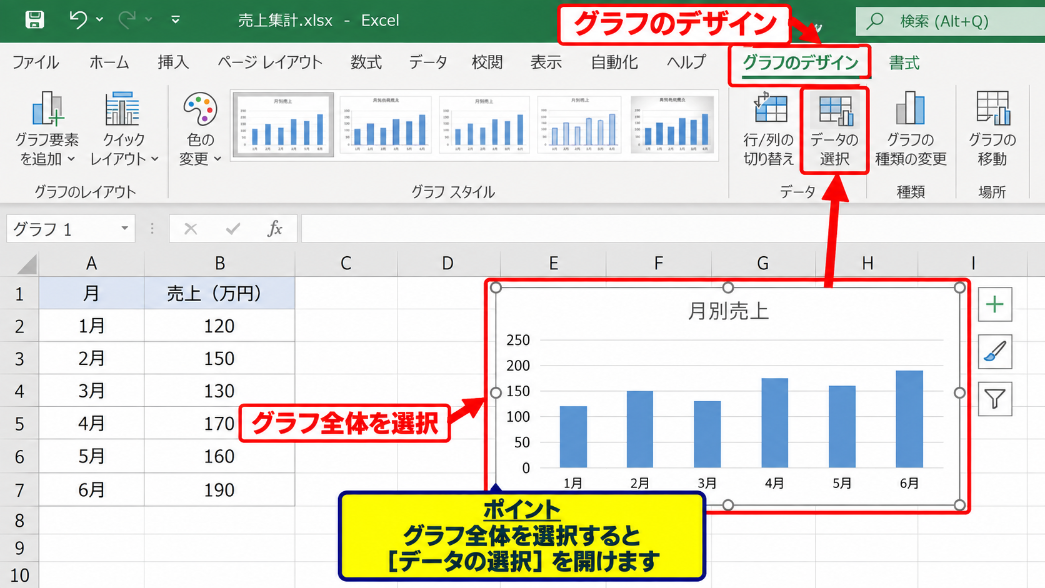The width and height of the screenshot is (1045, 588).
Task: Switch to the 書式 tab
Action: click(x=904, y=63)
